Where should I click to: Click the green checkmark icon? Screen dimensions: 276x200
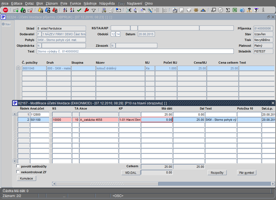79,10
